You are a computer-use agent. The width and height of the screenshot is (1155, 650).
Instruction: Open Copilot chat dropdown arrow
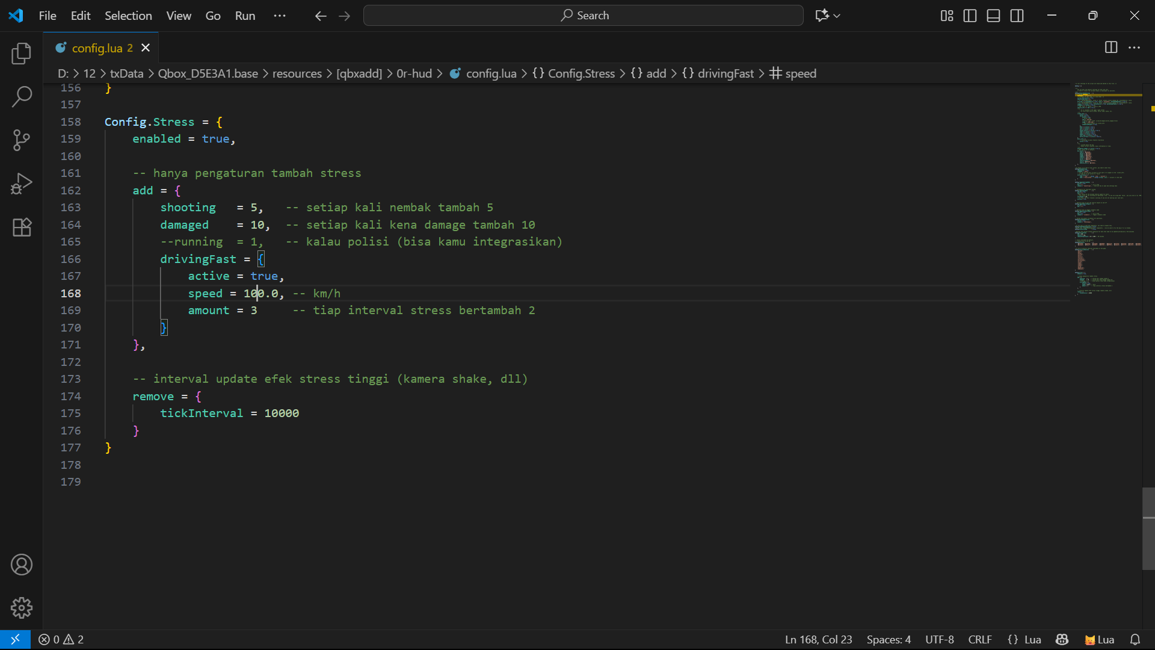837,16
